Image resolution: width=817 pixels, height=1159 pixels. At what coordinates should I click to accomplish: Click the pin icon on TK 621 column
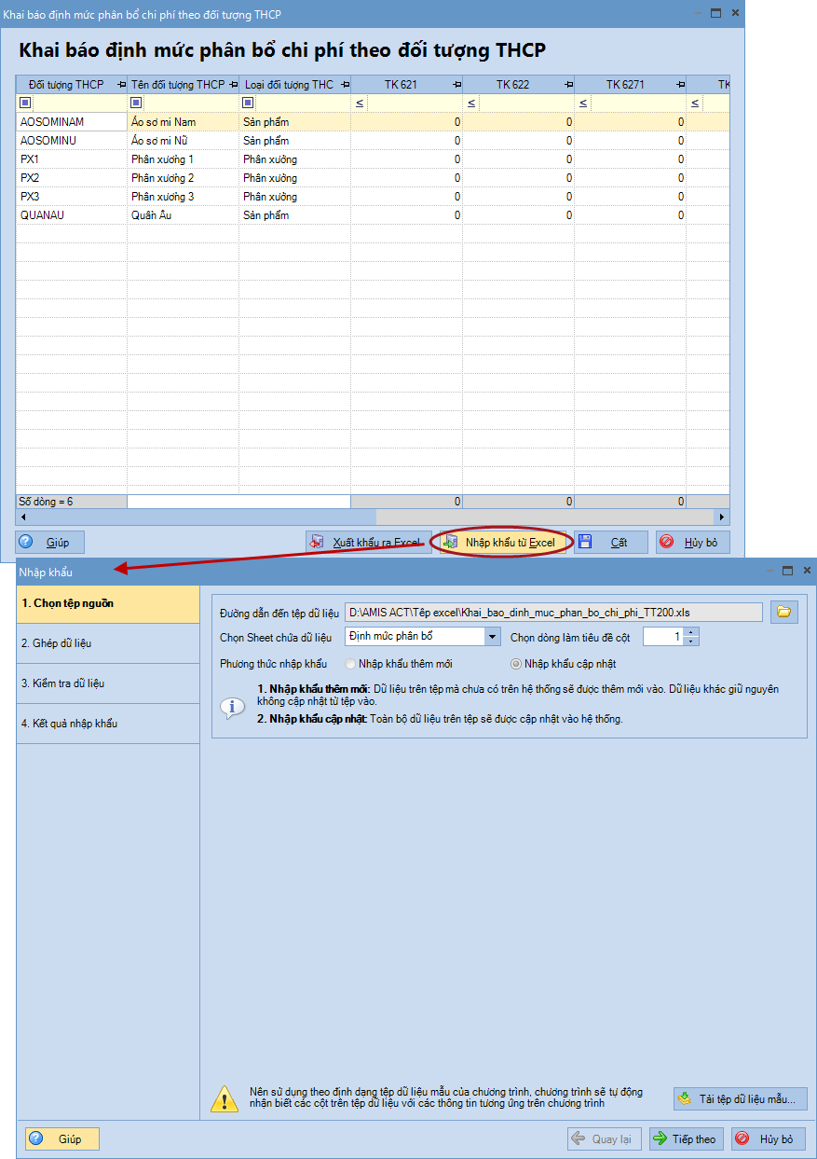tap(456, 85)
